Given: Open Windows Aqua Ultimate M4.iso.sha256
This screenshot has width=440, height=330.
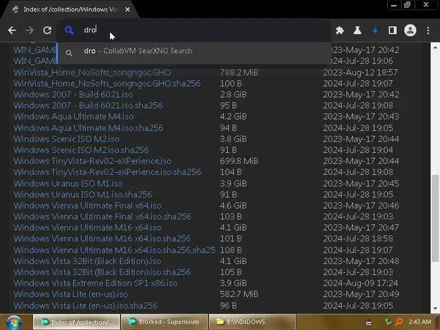Looking at the screenshot, I should pyautogui.click(x=88, y=128).
